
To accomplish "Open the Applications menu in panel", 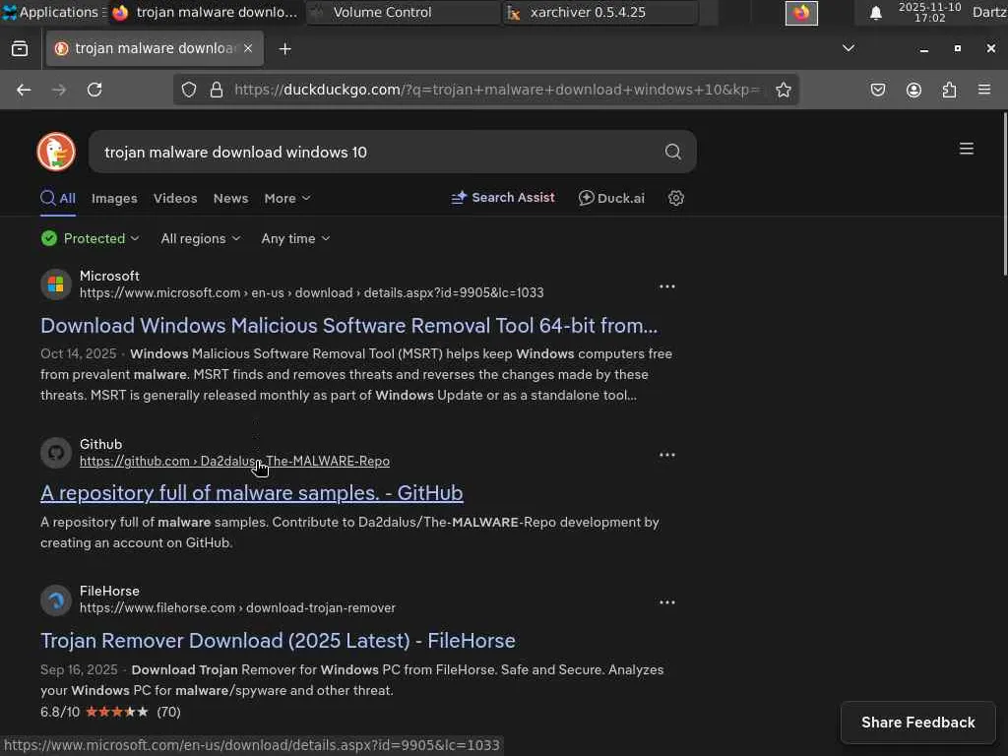I will [53, 12].
